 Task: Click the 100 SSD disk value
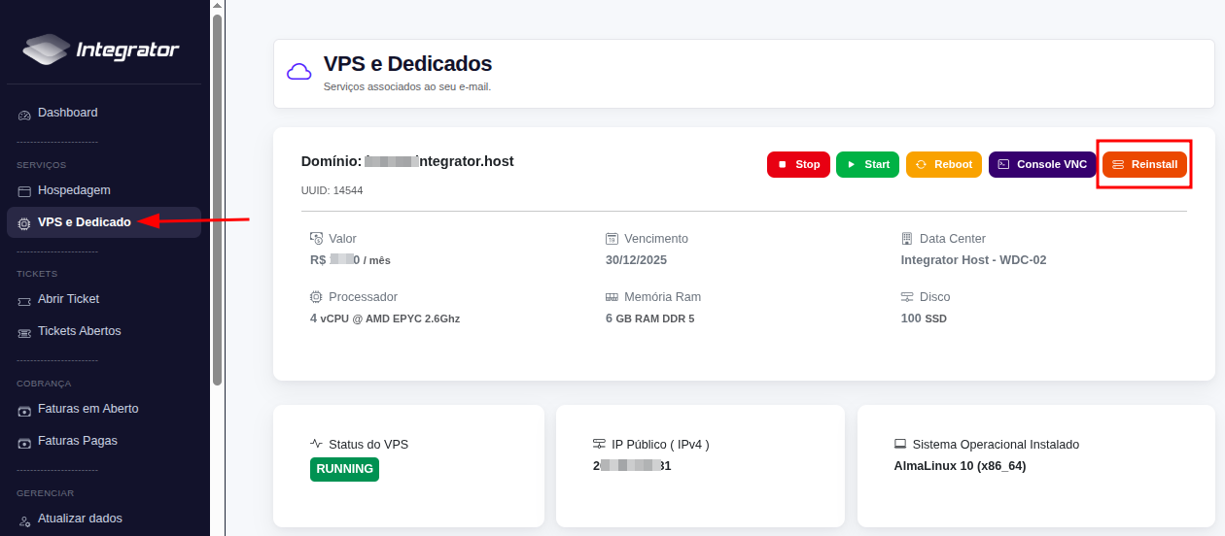click(924, 318)
